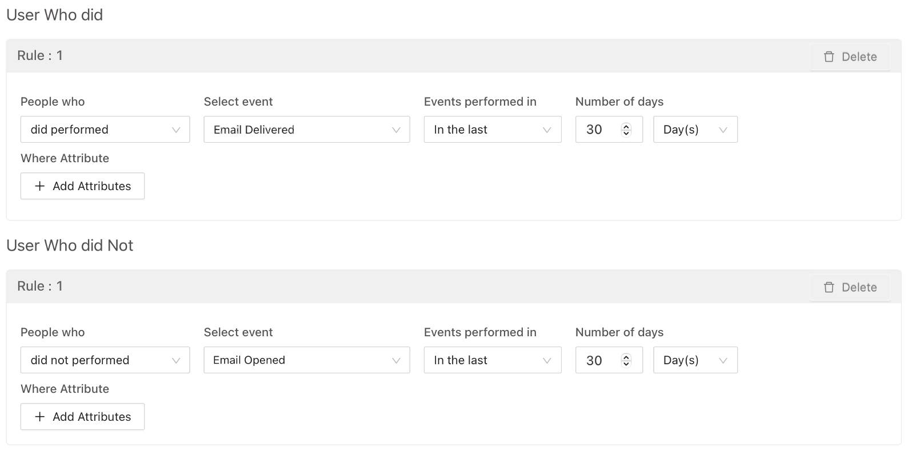
Task: Click 'Select event' label above Email Delivered
Action: click(x=238, y=102)
